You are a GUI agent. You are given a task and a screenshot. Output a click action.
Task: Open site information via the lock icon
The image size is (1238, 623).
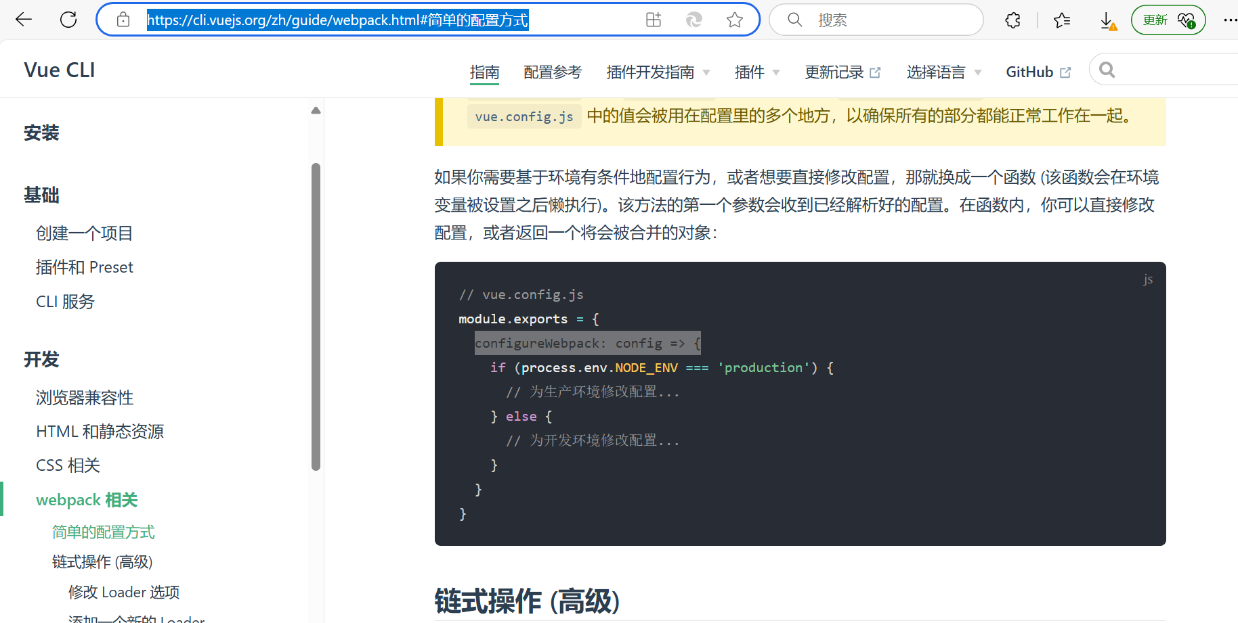coord(122,20)
